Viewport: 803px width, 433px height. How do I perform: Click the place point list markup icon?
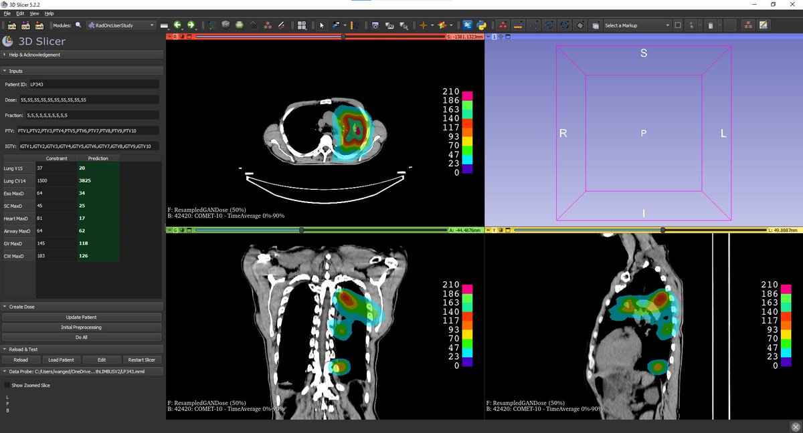point(503,25)
